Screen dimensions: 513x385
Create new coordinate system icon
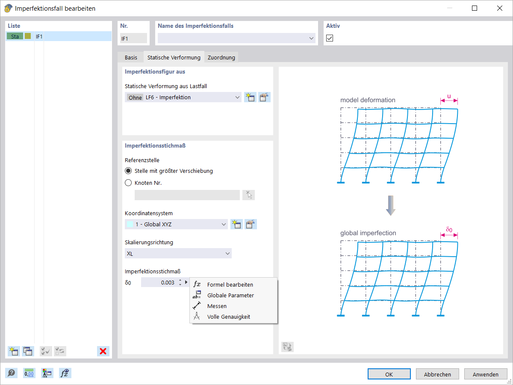236,224
